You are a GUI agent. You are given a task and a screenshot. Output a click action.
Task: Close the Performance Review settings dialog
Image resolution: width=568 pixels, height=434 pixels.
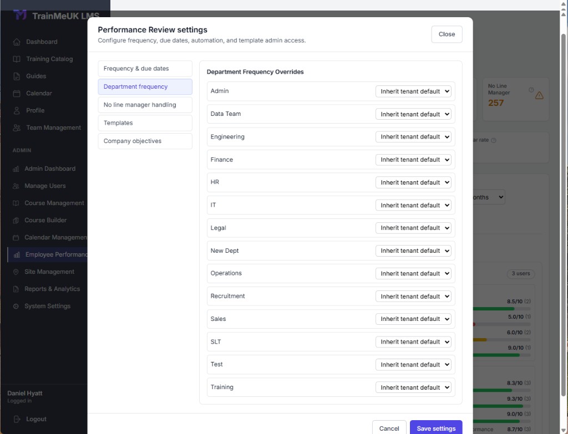447,34
